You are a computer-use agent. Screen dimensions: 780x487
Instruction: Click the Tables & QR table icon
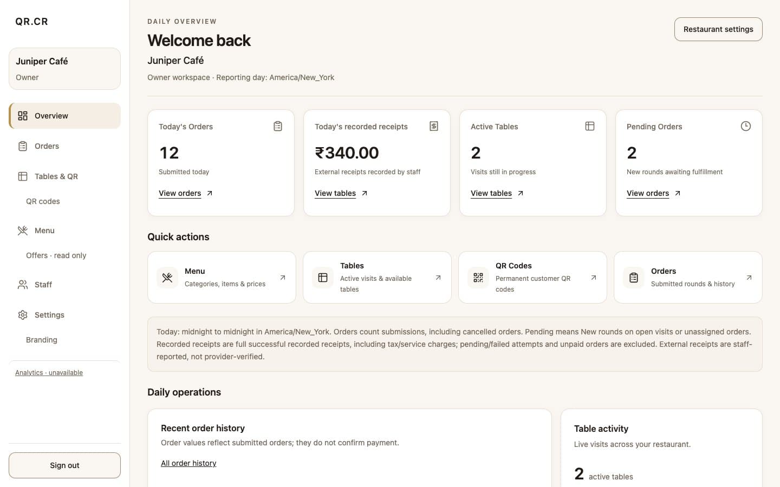(23, 176)
